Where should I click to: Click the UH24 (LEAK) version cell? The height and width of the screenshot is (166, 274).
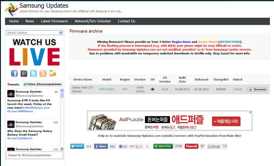(140, 89)
